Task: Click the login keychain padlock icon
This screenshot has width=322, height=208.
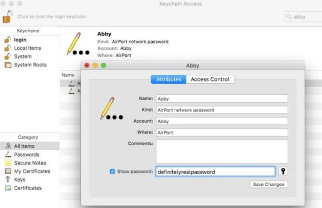Action: tap(8, 40)
